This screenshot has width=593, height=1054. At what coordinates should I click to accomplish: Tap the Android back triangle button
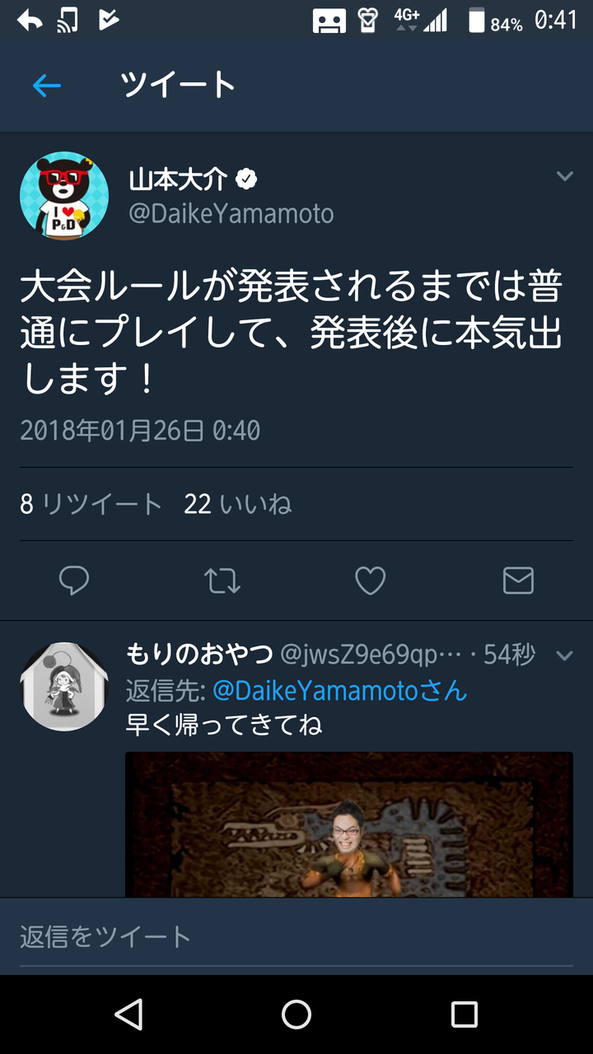pyautogui.click(x=129, y=1014)
